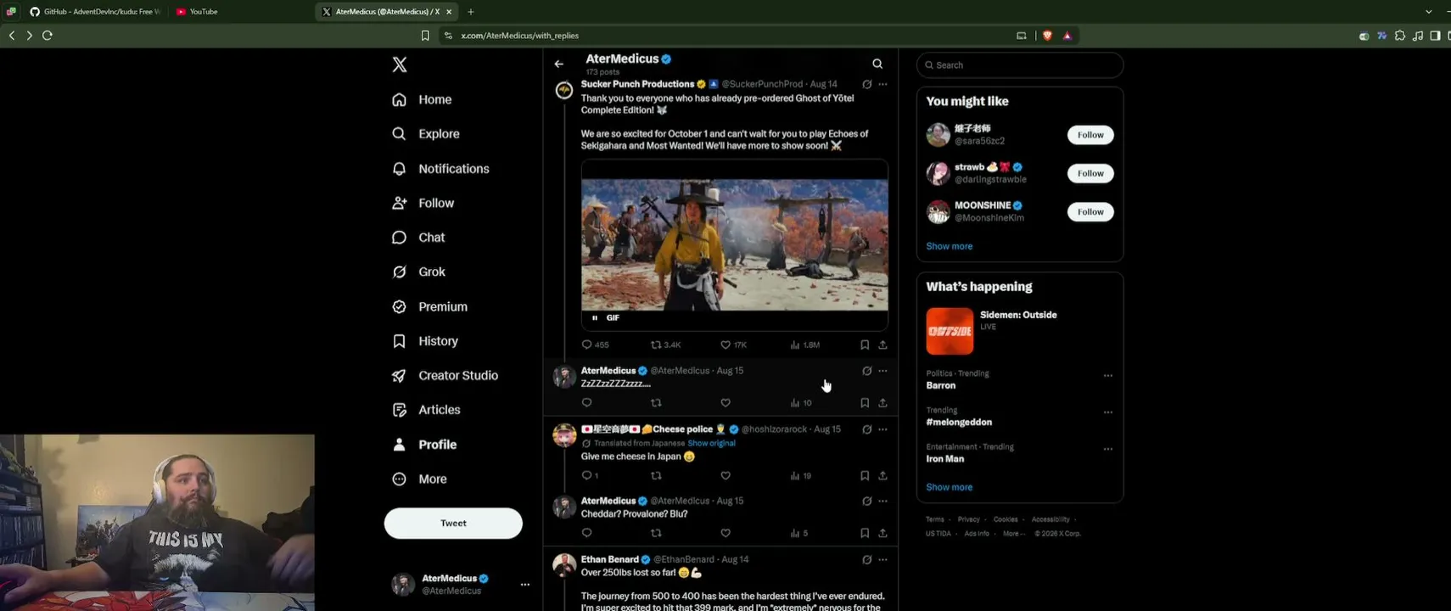This screenshot has width=1451, height=611.
Task: Bookmark Give me cheese in Japan post
Action: coord(865,476)
